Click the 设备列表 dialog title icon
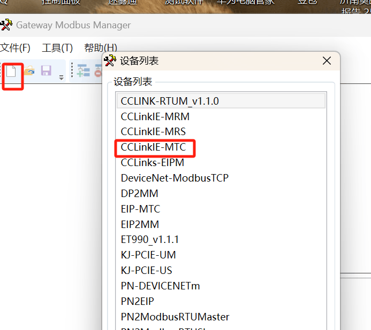The height and width of the screenshot is (330, 371). point(110,61)
